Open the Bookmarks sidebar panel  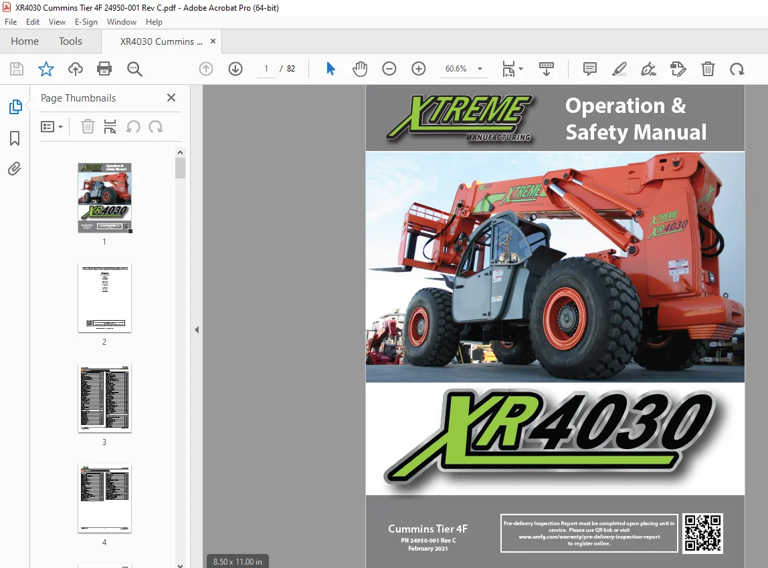pyautogui.click(x=15, y=138)
